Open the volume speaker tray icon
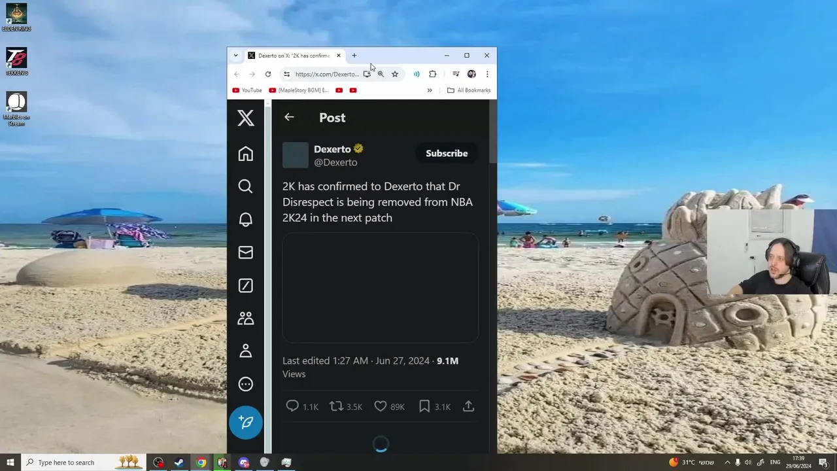This screenshot has width=837, height=471. [x=748, y=462]
